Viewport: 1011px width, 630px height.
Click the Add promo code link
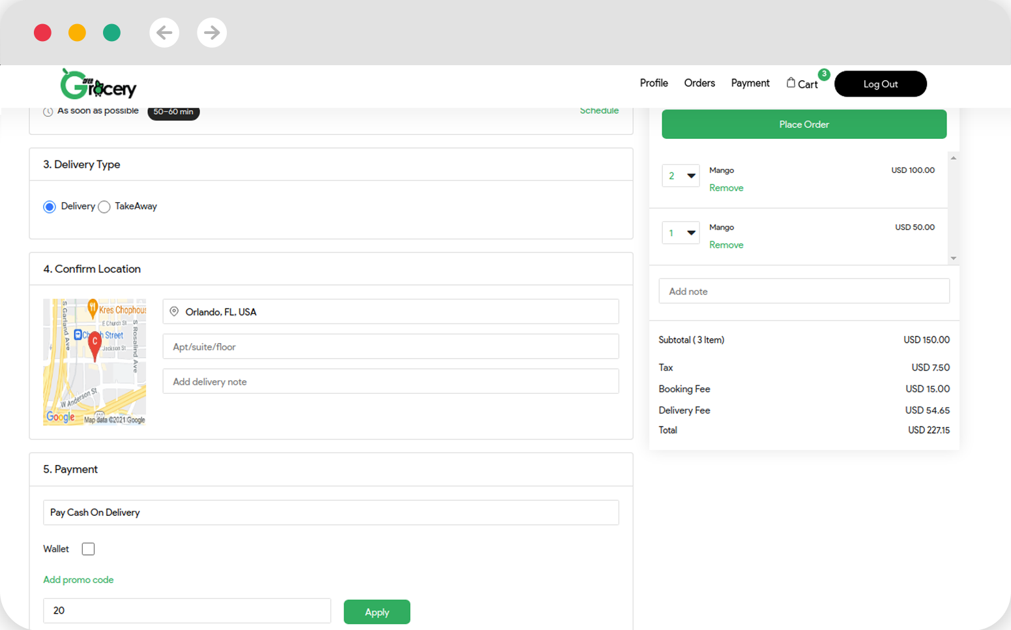[x=78, y=580]
